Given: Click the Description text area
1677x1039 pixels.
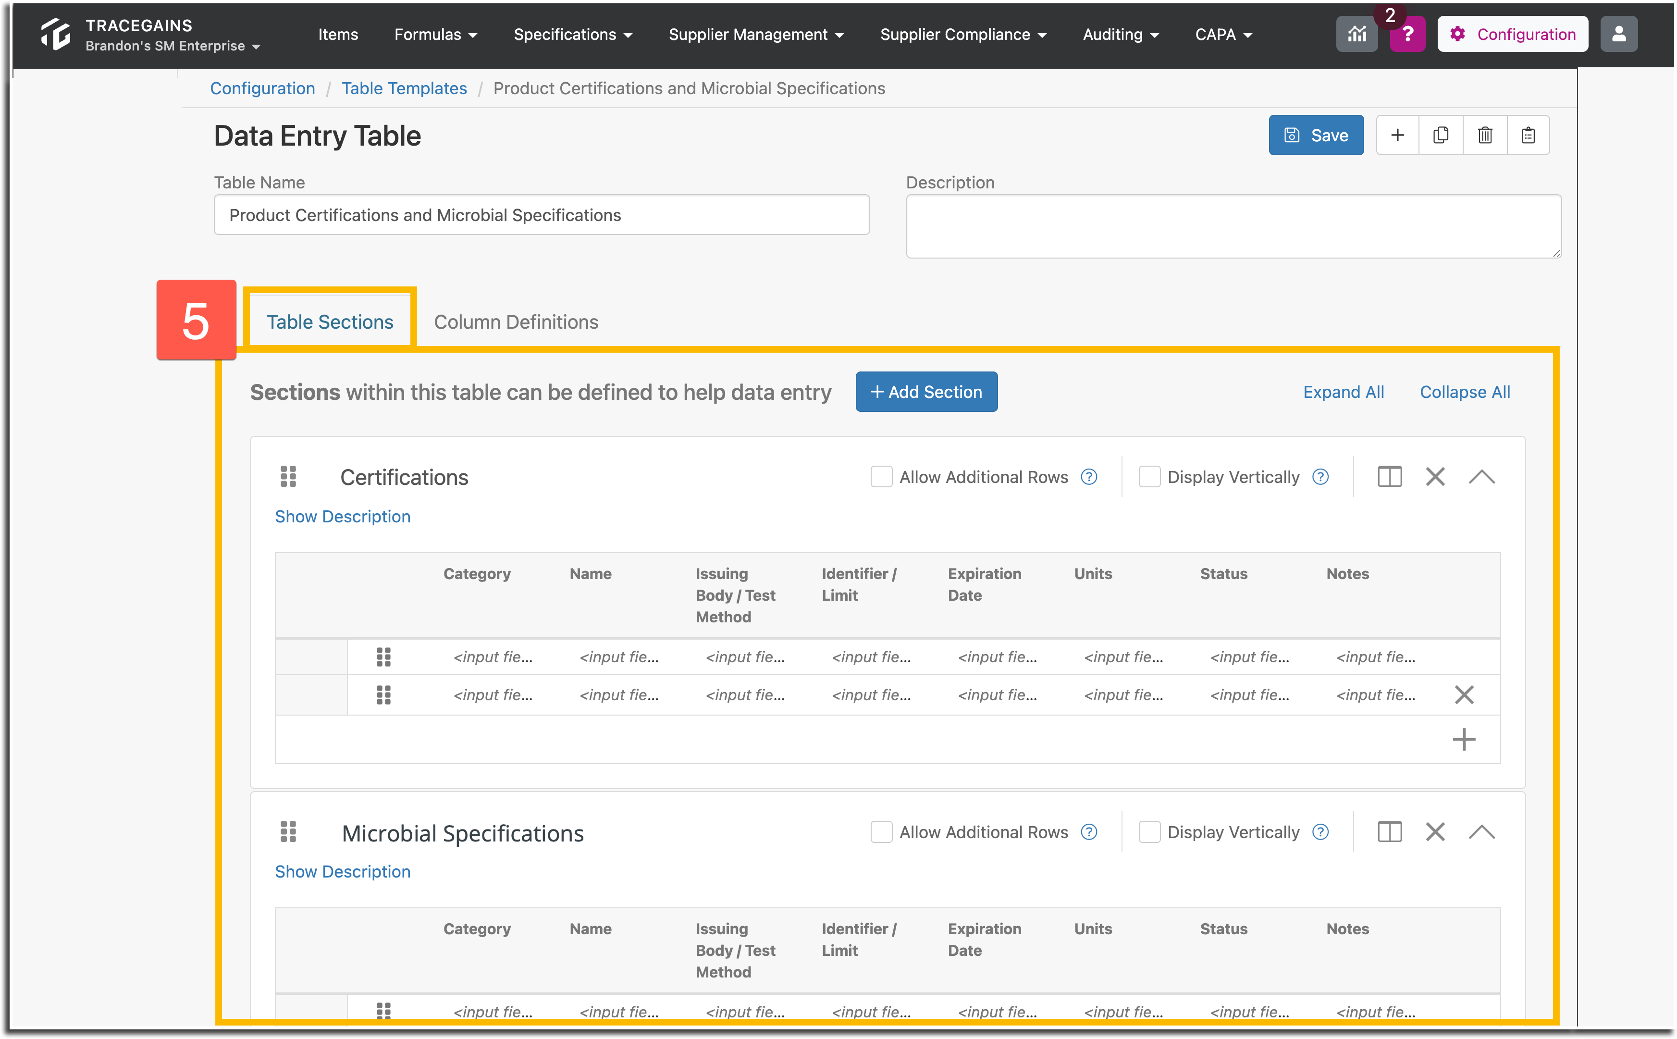Looking at the screenshot, I should [x=1233, y=227].
